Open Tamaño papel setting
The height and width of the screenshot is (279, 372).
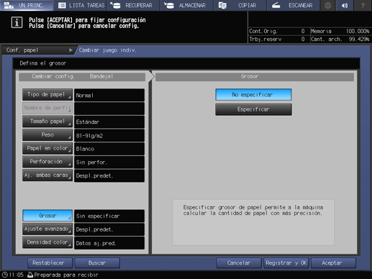[47, 122]
